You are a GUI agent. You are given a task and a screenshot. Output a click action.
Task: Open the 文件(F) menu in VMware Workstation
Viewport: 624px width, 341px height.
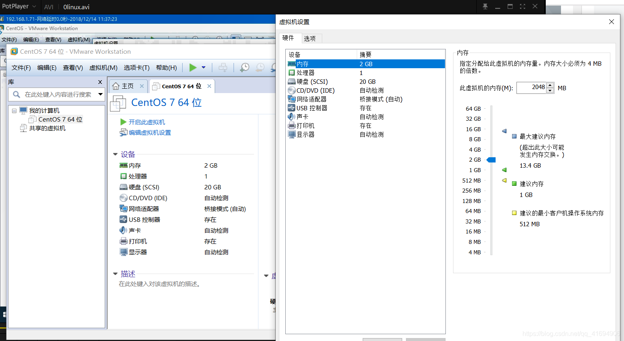pyautogui.click(x=21, y=68)
